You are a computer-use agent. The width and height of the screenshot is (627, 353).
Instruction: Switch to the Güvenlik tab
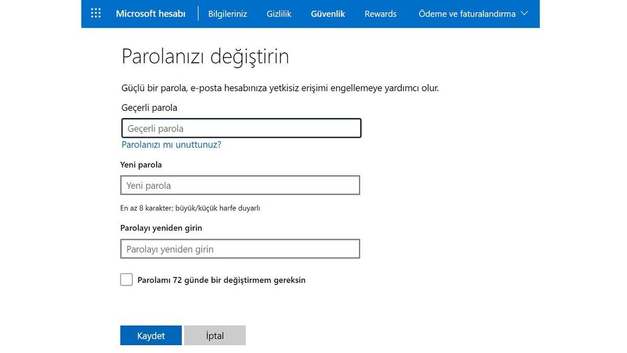[x=328, y=14]
